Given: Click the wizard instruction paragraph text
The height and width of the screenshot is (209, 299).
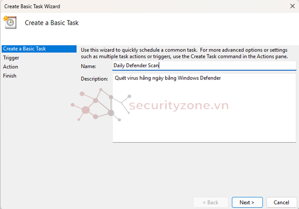Looking at the screenshot, I should [x=184, y=53].
